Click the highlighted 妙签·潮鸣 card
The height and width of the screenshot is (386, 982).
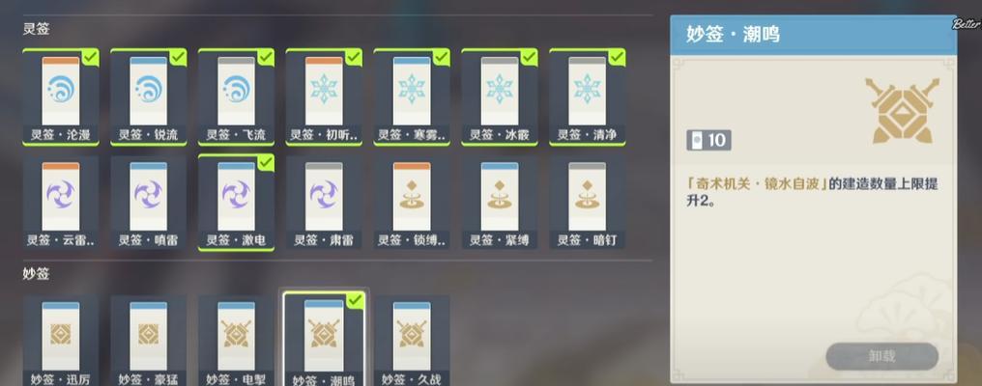[x=324, y=339]
